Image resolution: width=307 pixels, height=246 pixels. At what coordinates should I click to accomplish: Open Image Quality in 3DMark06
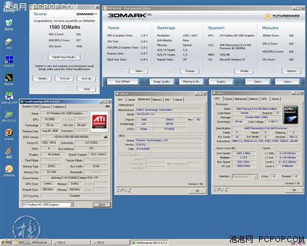pyautogui.click(x=162, y=81)
